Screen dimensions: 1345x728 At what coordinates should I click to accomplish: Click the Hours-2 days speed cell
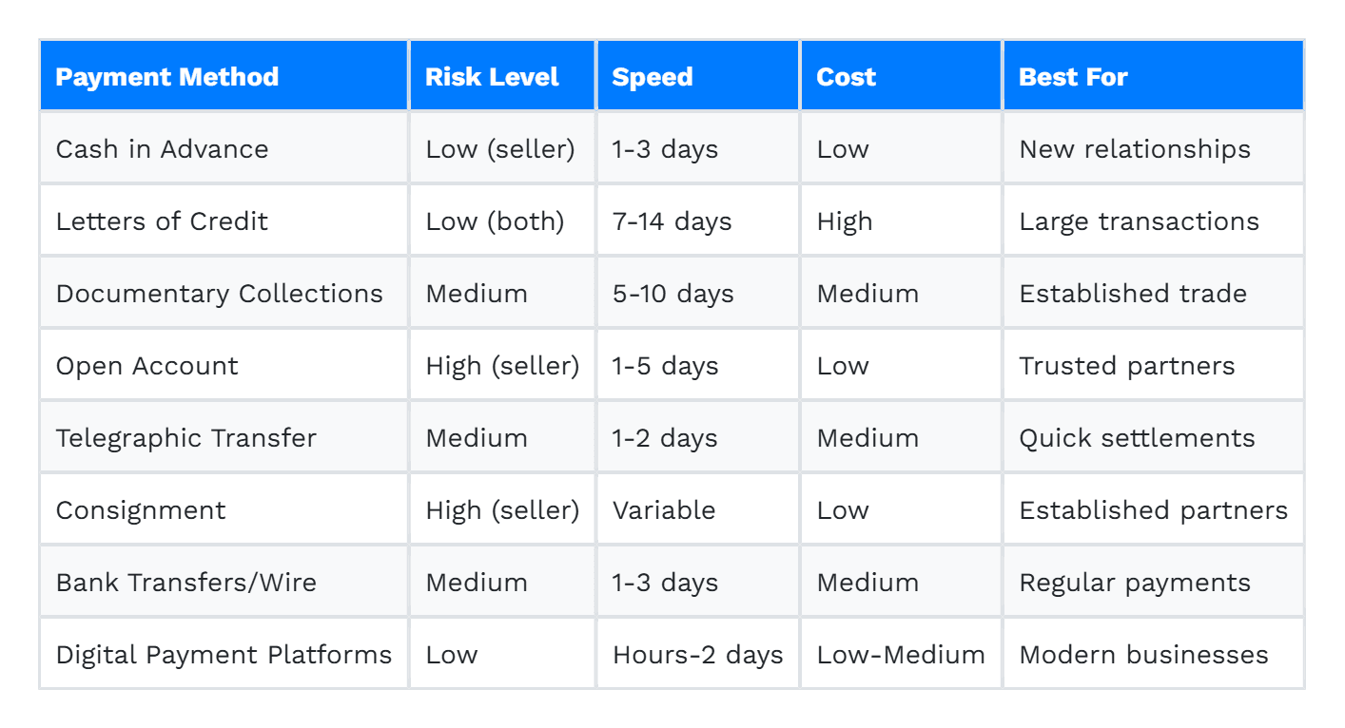coord(698,655)
